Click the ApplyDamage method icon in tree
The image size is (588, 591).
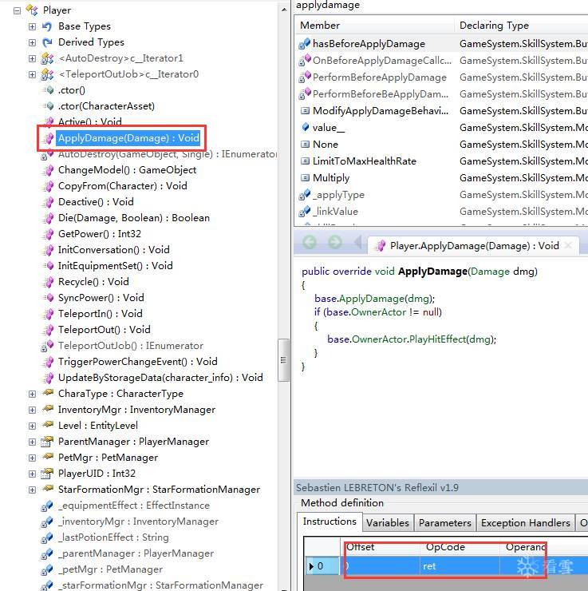[48, 138]
